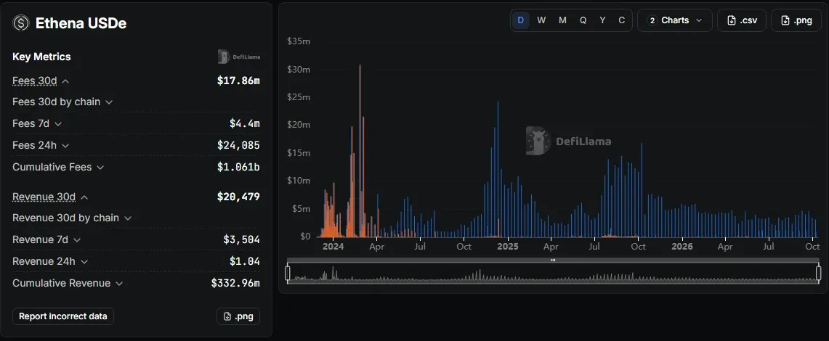Expand the Fees 24h row
This screenshot has width=829, height=341.
[65, 145]
